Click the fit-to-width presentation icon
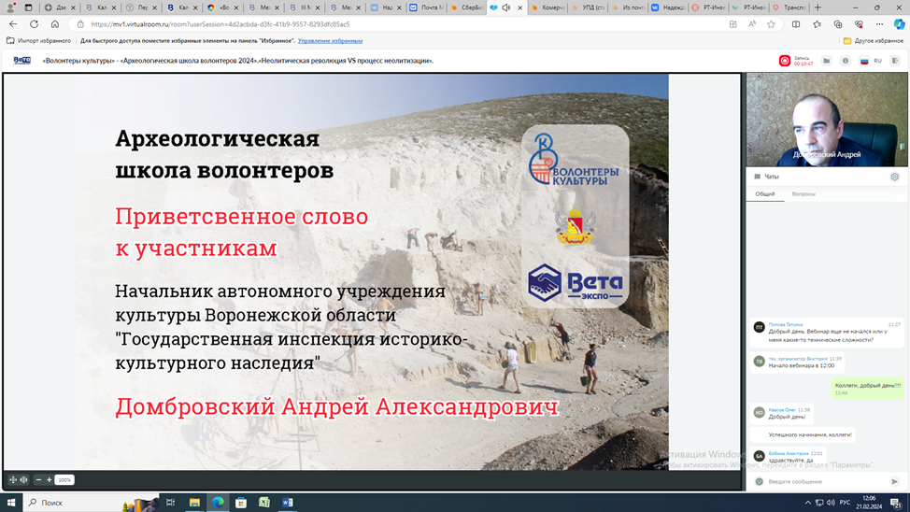 pyautogui.click(x=24, y=480)
